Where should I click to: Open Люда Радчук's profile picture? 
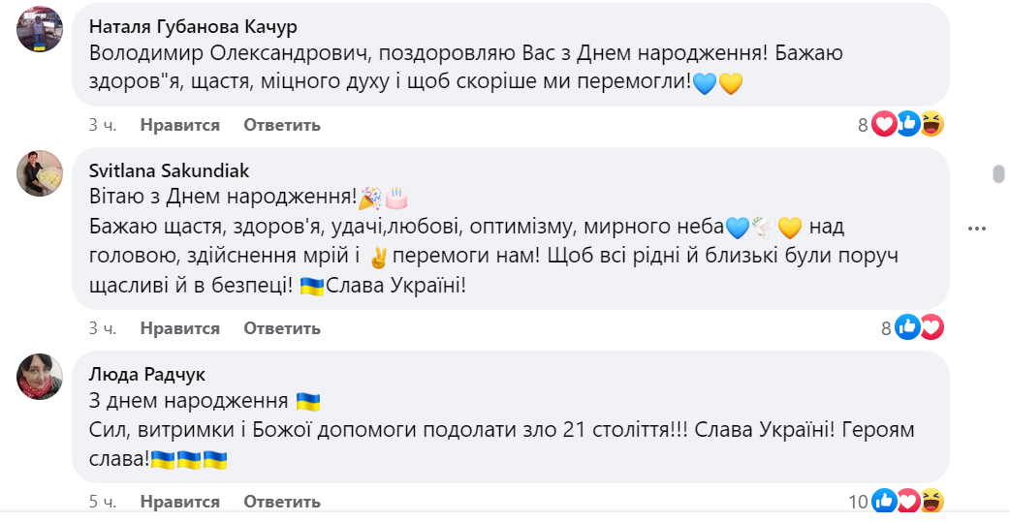40,377
